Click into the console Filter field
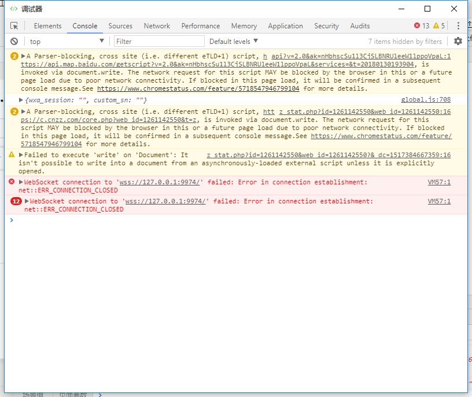Image resolution: width=472 pixels, height=397 pixels. 159,41
